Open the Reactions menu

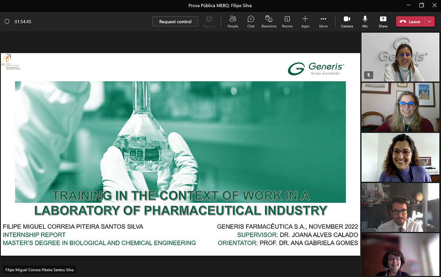(x=269, y=21)
